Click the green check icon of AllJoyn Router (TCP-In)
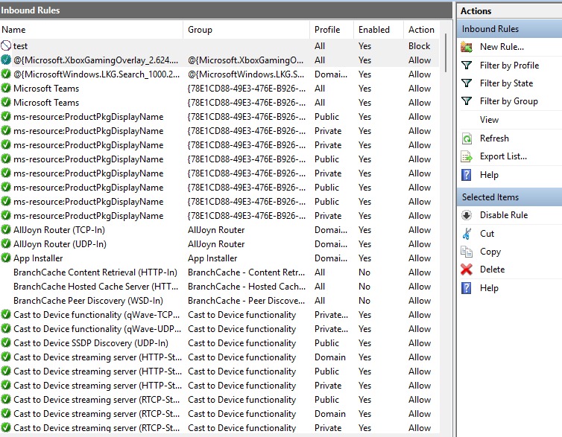This screenshot has width=562, height=437. point(6,230)
